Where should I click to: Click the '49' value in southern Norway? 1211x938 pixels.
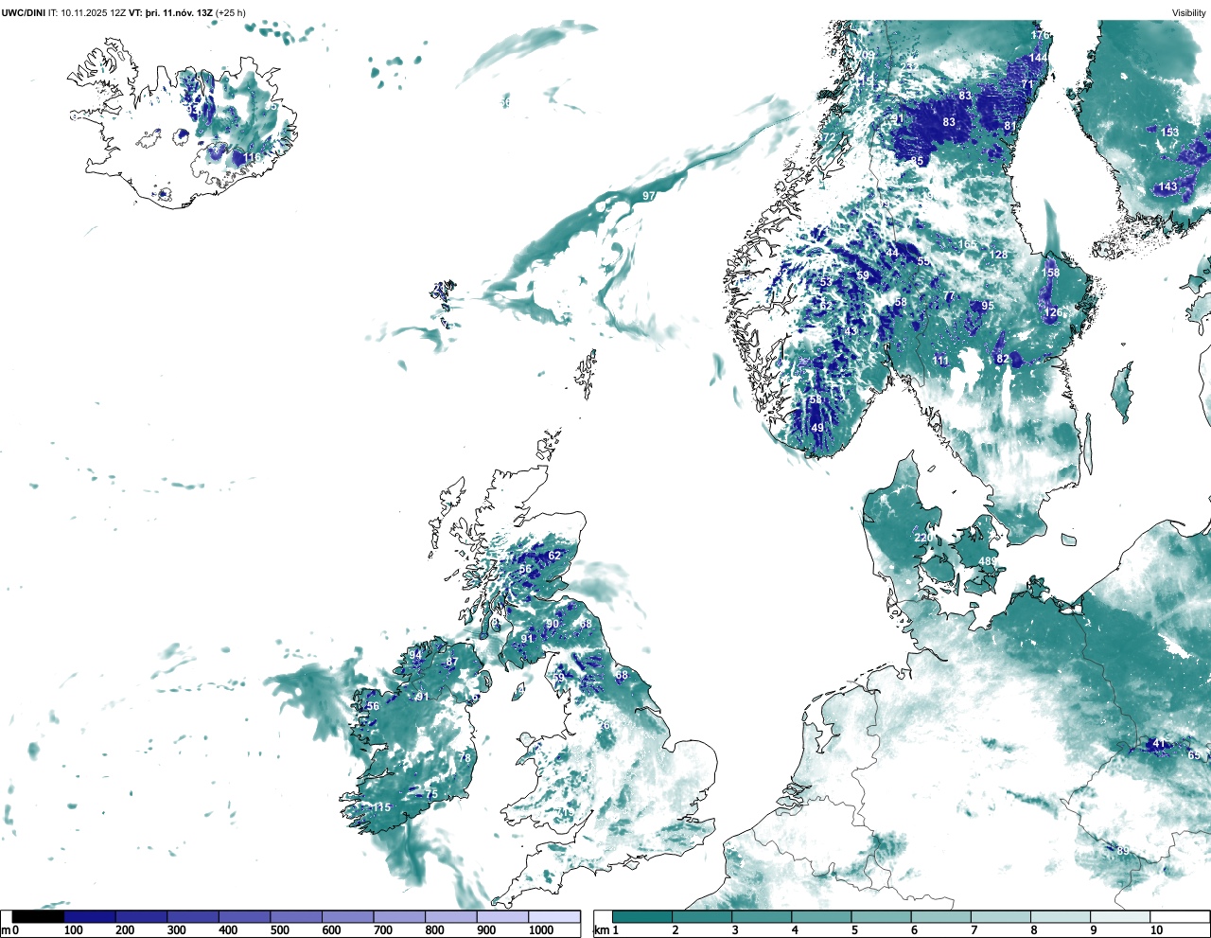tap(817, 429)
